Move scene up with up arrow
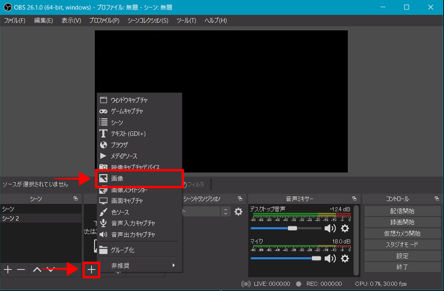 pyautogui.click(x=37, y=269)
